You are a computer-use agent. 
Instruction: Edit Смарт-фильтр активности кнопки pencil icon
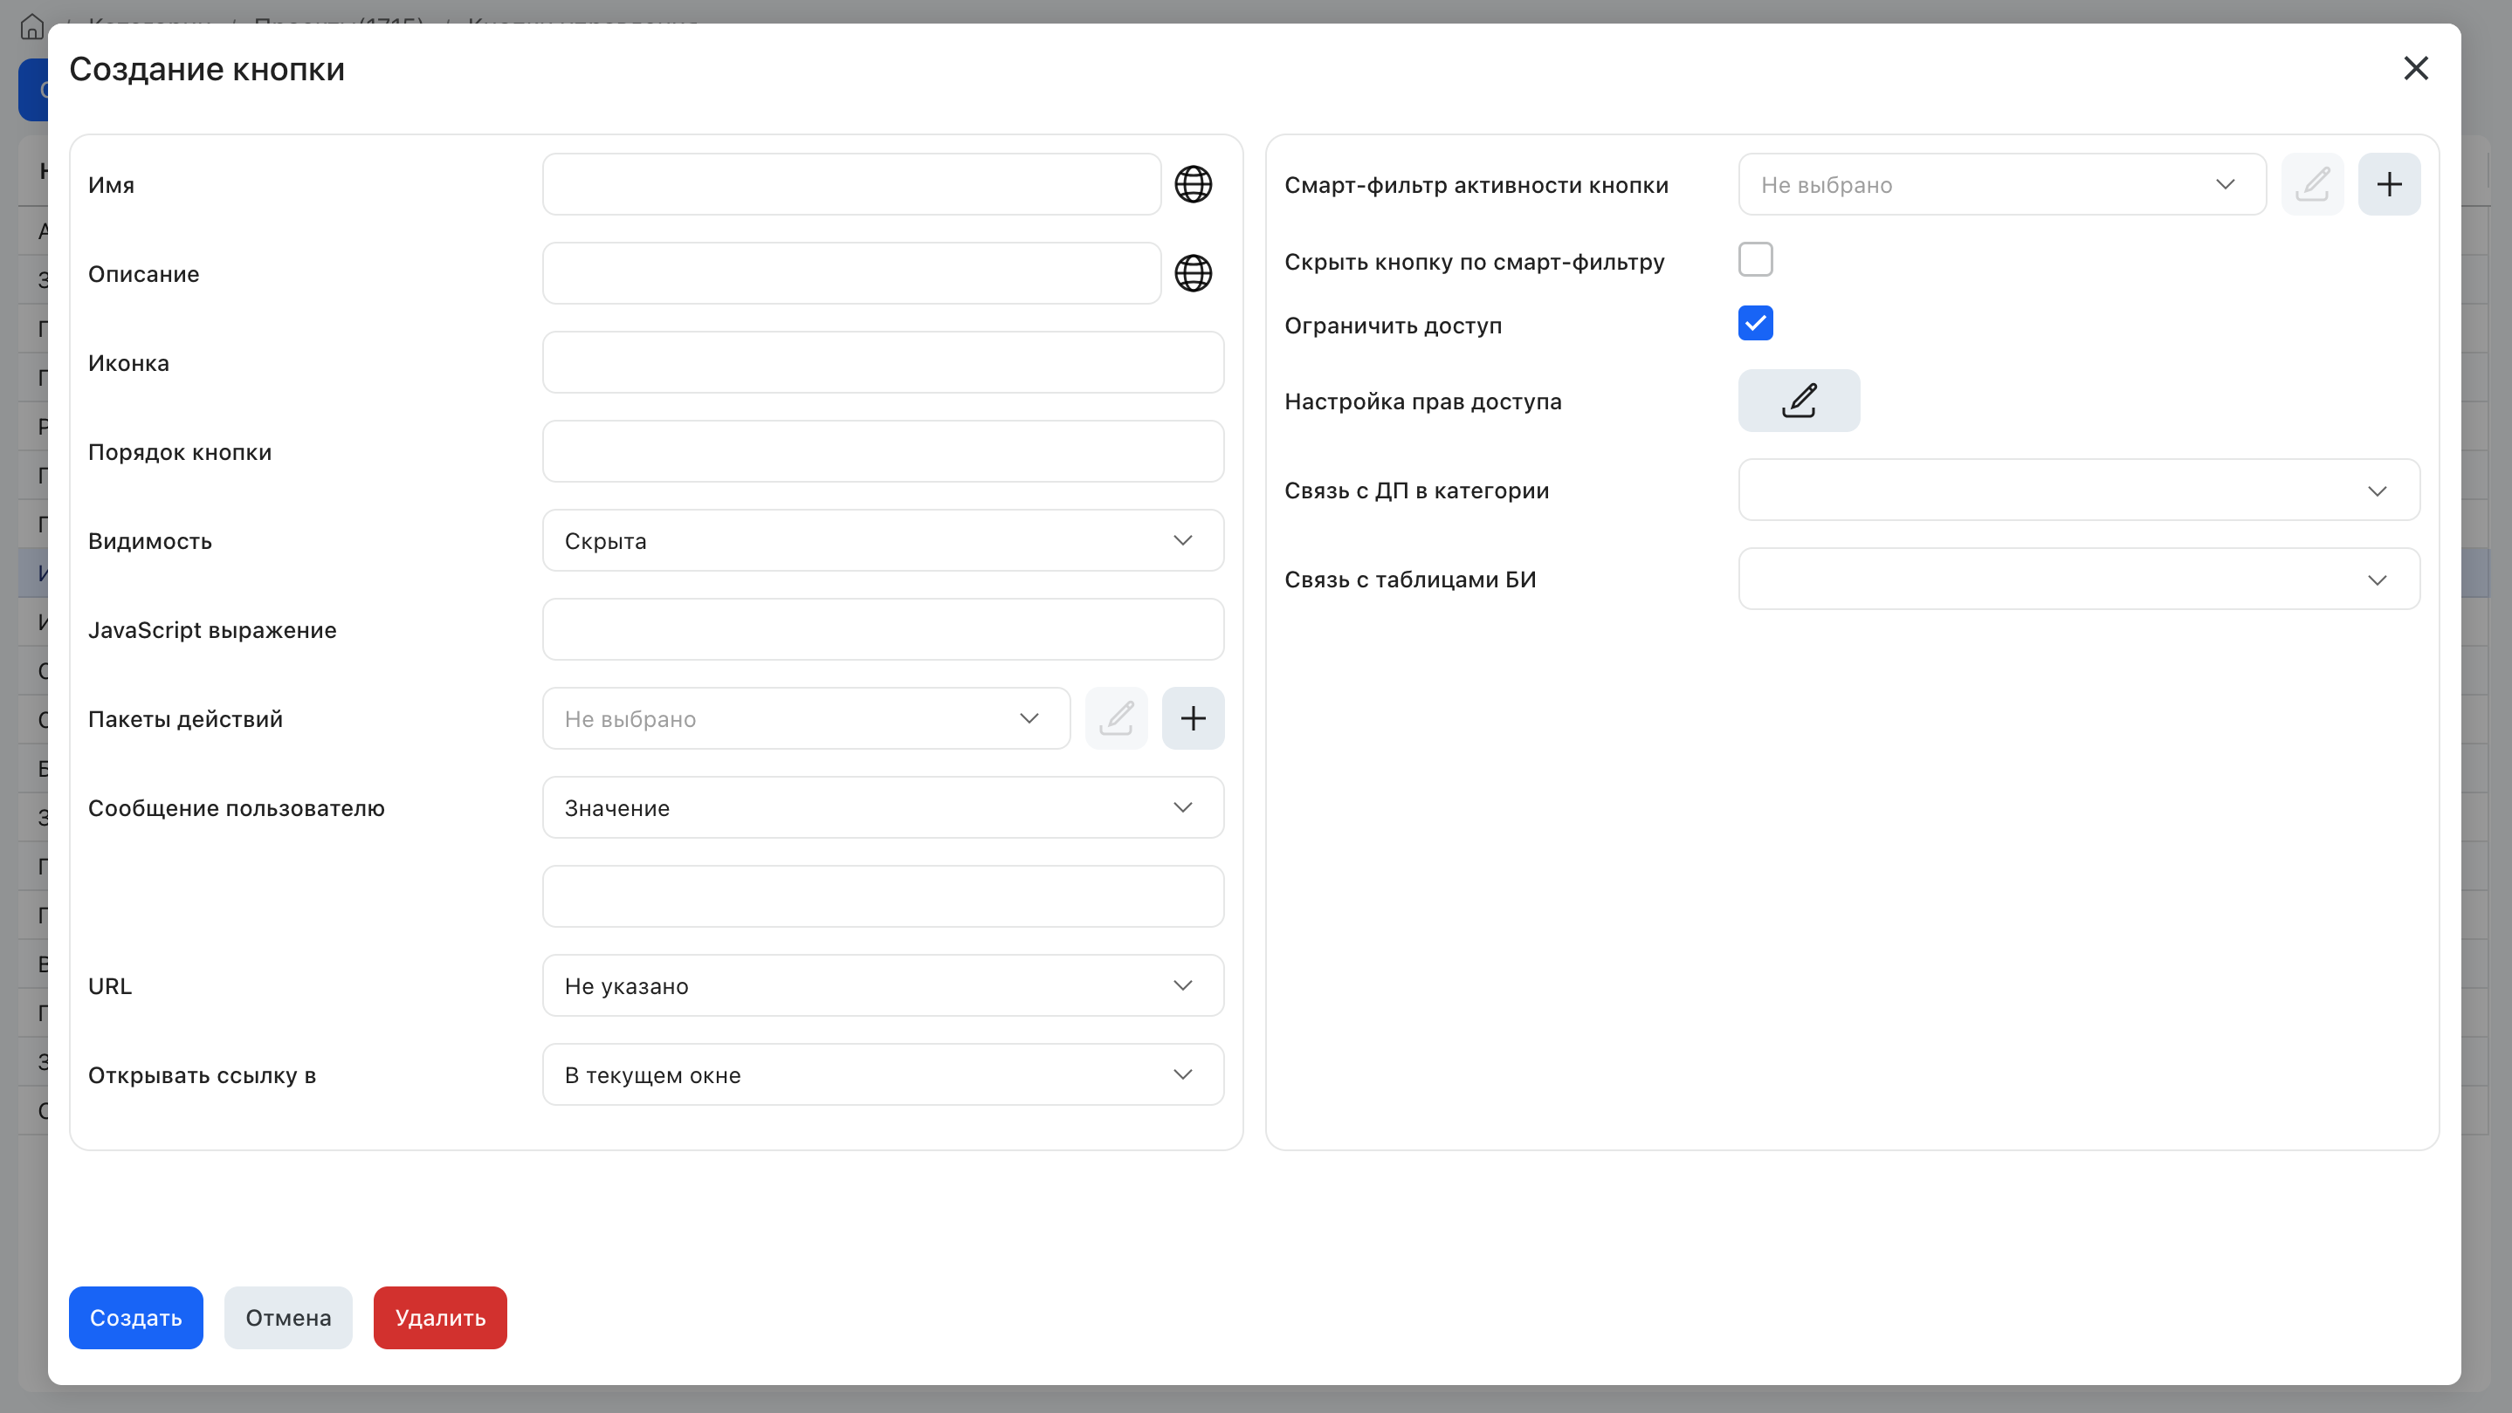click(x=2312, y=184)
